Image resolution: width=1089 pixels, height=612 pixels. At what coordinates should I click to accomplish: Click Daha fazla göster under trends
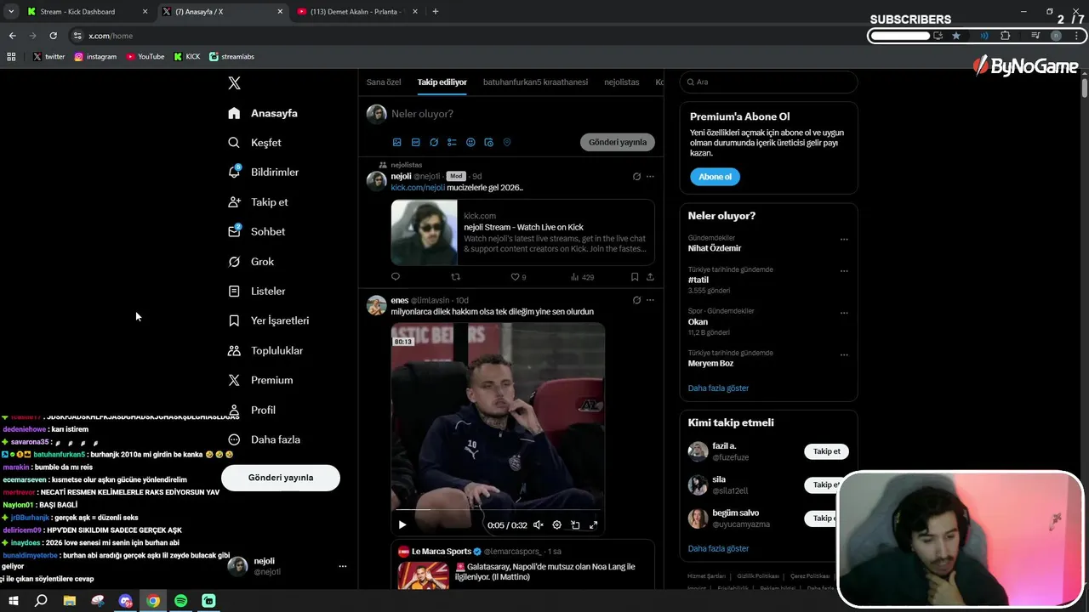(718, 388)
